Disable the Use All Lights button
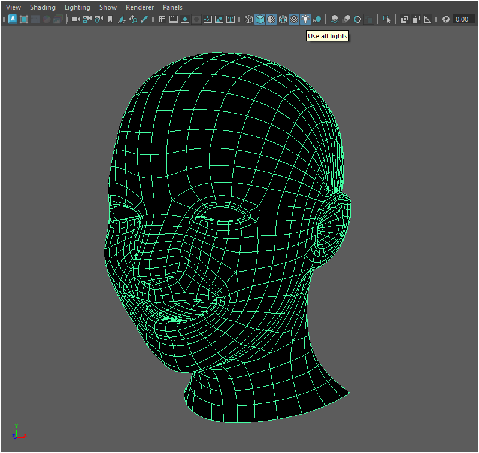Screen dimensions: 479x453 [305, 19]
